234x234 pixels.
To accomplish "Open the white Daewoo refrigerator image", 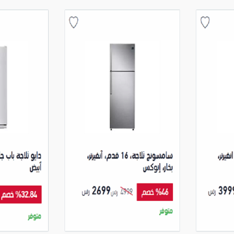I will [x=3, y=87].
